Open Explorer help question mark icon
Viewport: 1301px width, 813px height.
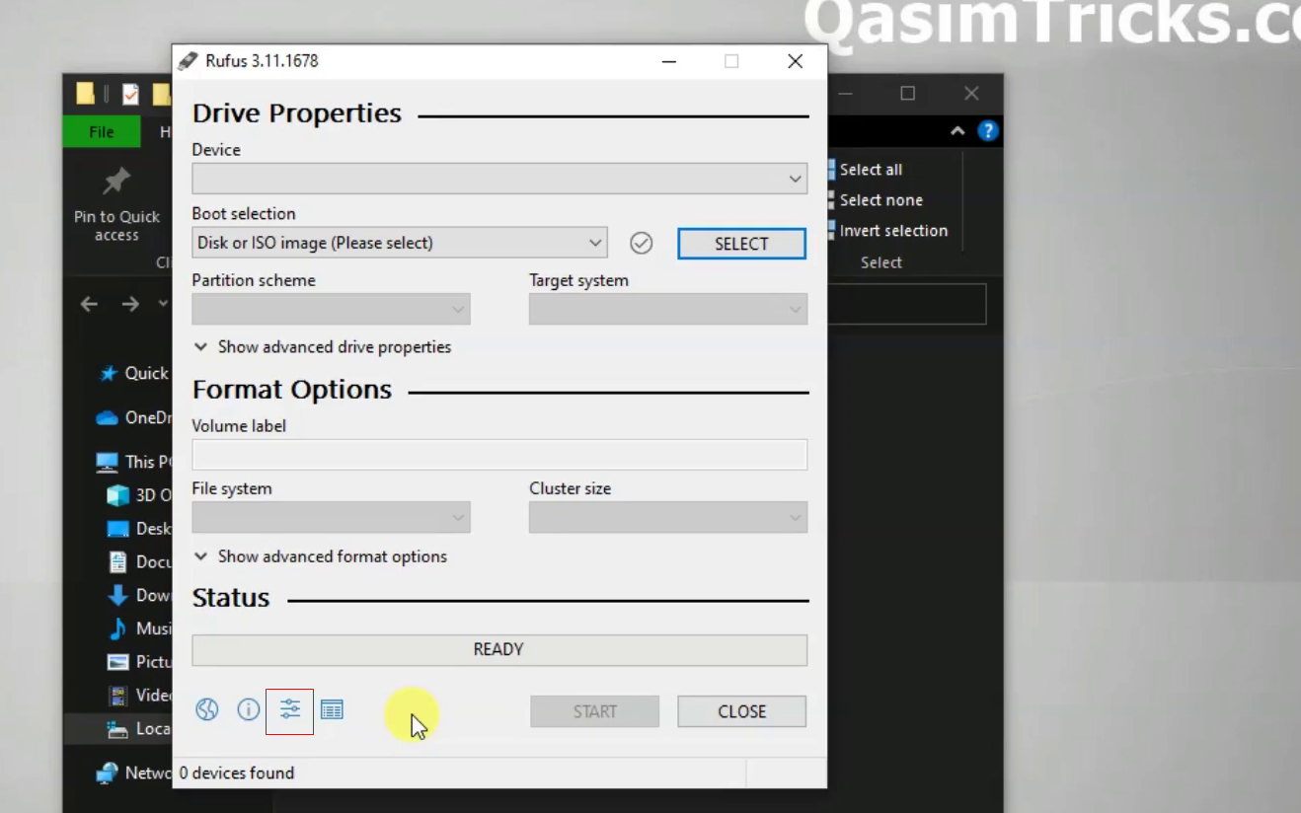pyautogui.click(x=987, y=131)
